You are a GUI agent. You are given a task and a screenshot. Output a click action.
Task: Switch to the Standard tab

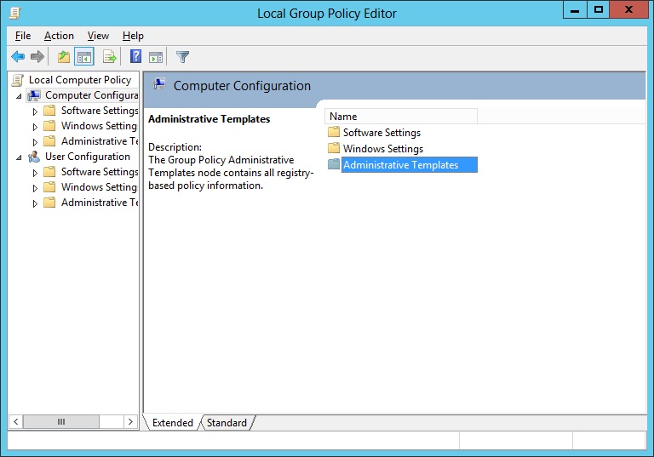[227, 423]
